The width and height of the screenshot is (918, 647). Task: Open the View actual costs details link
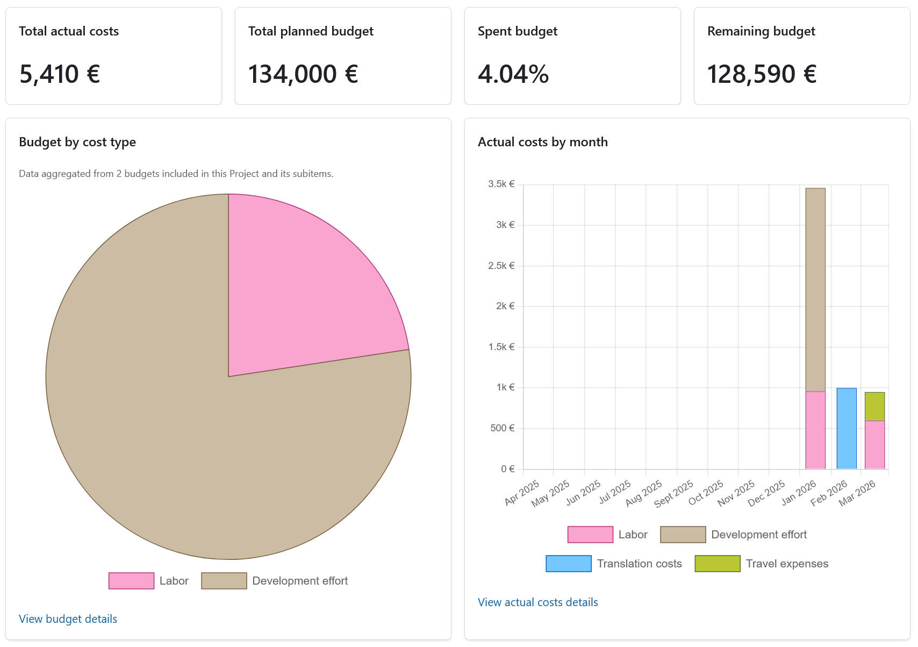click(537, 602)
